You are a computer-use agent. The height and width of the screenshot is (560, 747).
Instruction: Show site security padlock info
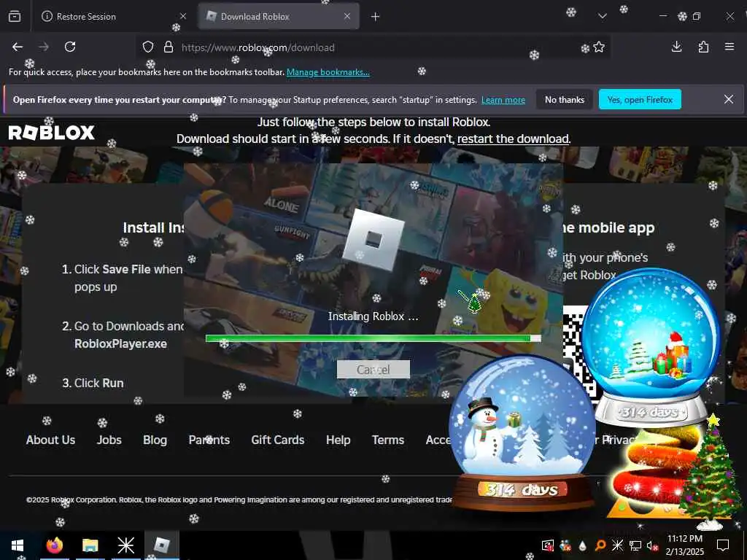click(169, 47)
